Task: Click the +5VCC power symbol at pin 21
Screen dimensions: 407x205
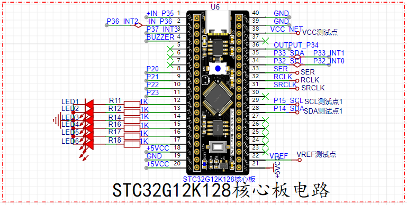Action: 276,169
